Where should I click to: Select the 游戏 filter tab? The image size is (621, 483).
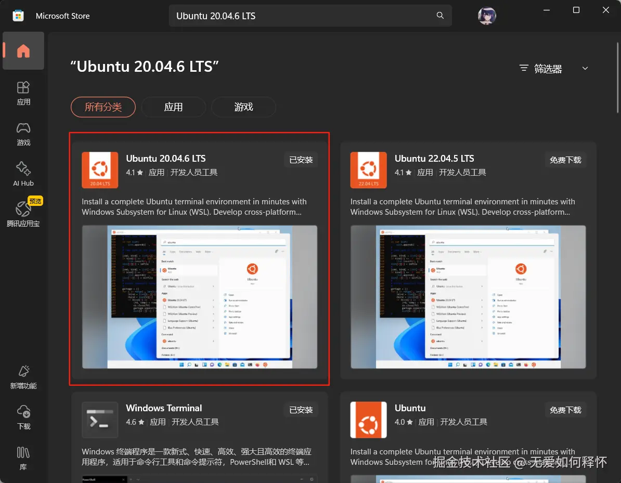[x=243, y=107]
